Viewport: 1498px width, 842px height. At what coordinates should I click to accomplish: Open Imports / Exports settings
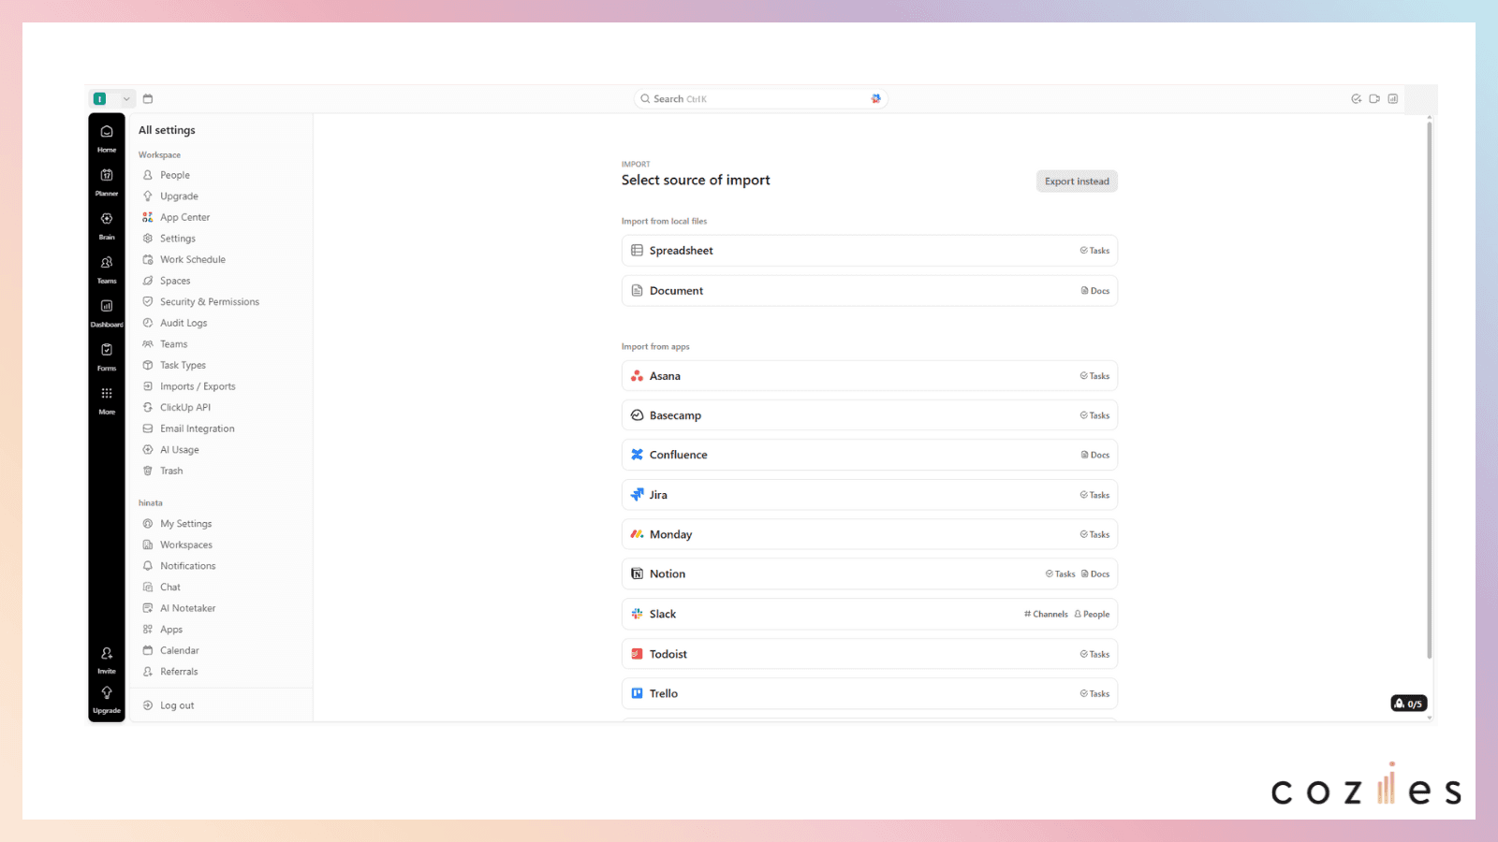[198, 386]
